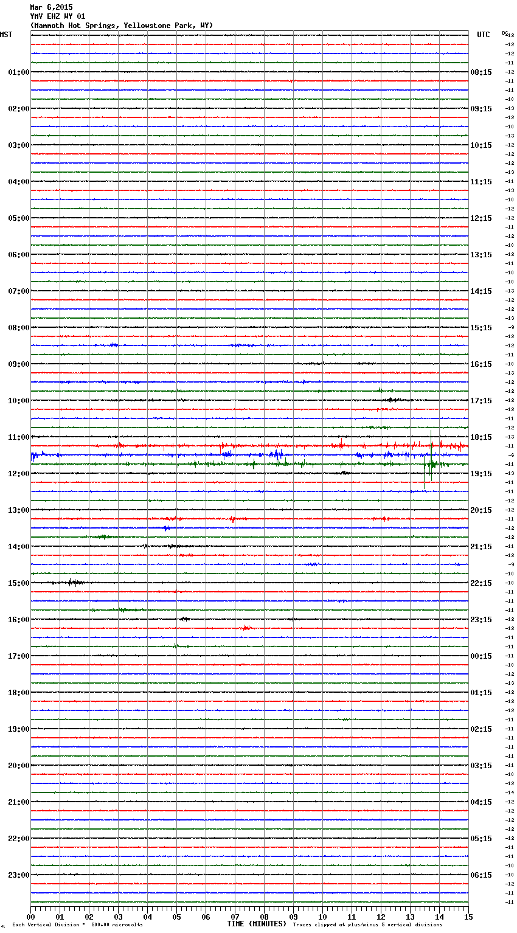This screenshot has height=933, width=517.
Task: Click the UTC time label "00:15"
Action: tap(481, 656)
